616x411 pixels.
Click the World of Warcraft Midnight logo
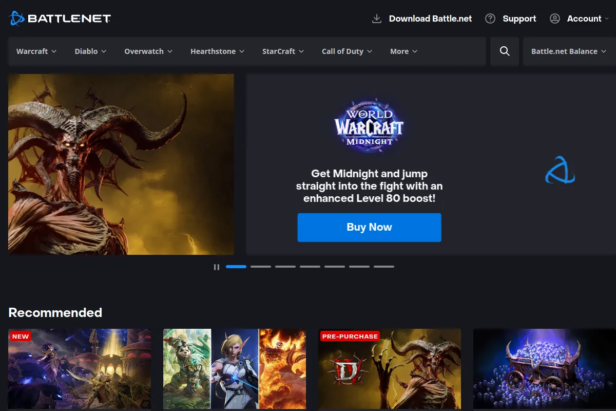pyautogui.click(x=369, y=126)
